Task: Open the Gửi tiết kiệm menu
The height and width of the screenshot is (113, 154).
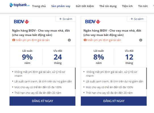Action: point(85,6)
